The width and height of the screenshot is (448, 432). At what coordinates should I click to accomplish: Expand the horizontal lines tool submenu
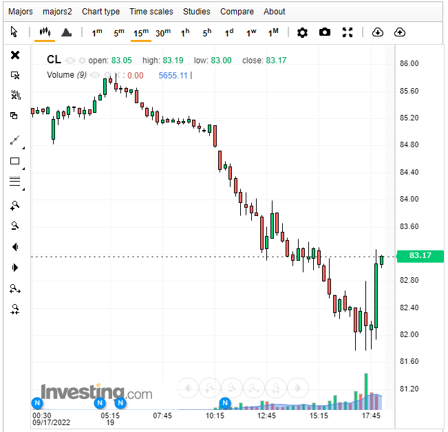pyautogui.click(x=24, y=189)
